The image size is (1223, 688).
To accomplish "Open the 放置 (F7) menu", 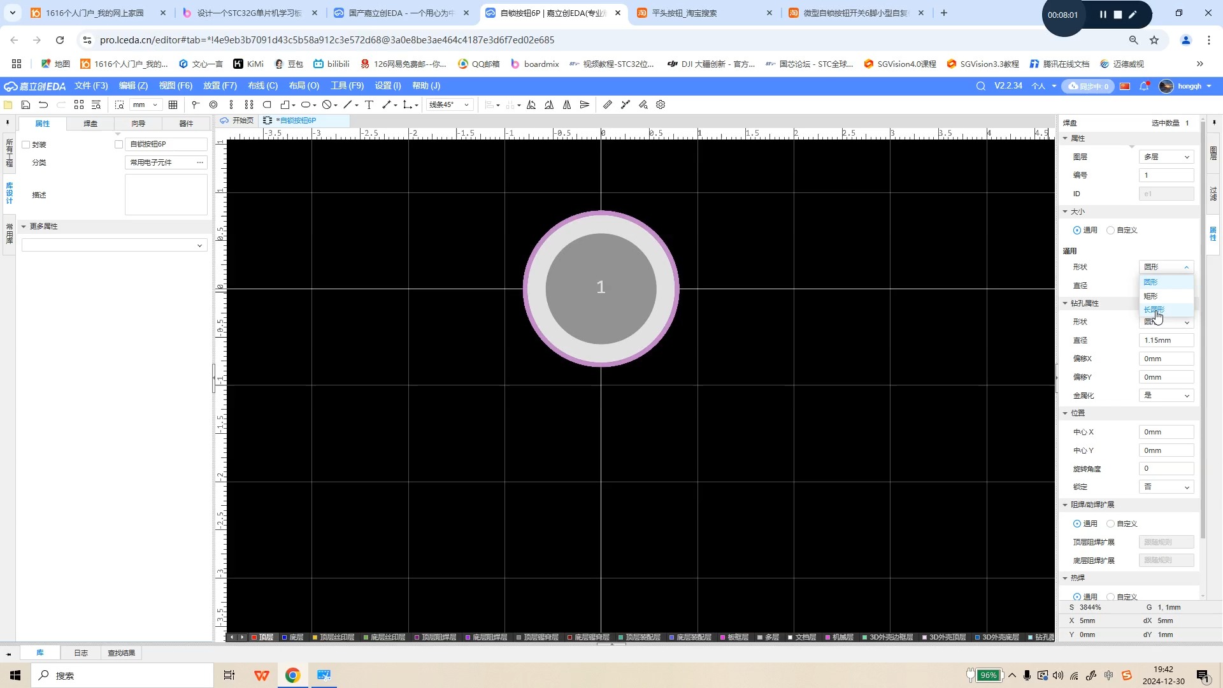I will 220,86.
